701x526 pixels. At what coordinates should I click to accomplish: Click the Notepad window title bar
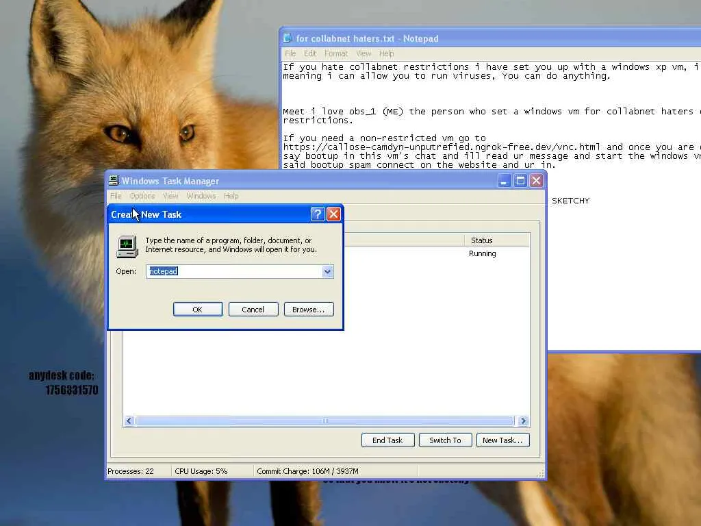492,38
